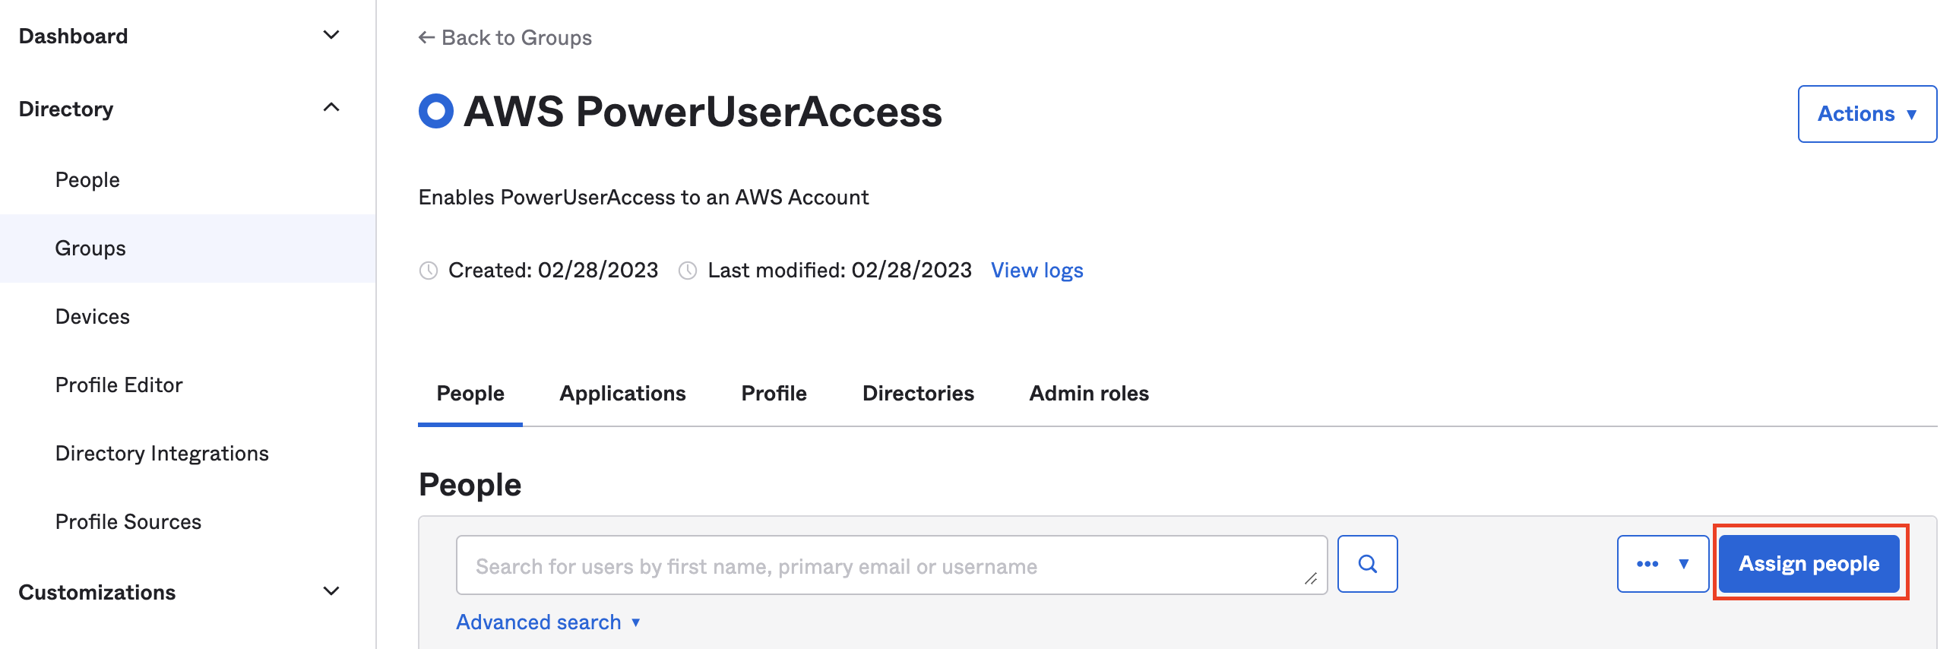Click the Back to Groups arrow

coord(426,37)
